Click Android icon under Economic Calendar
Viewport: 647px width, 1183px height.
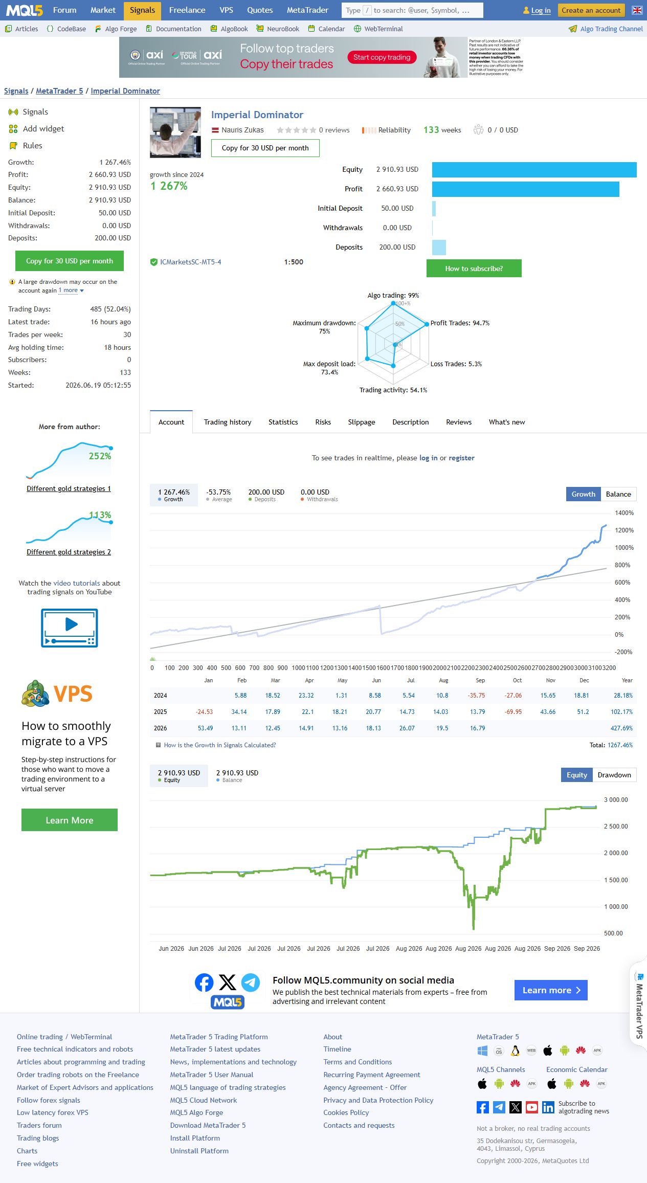(568, 1083)
